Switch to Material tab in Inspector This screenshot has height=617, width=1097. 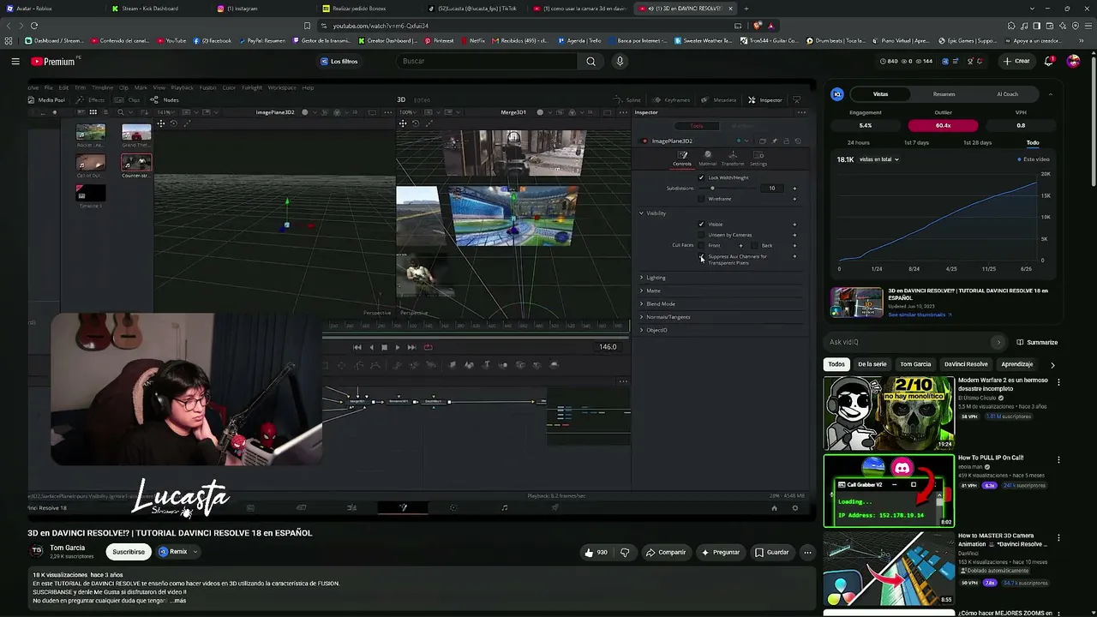[707, 159]
